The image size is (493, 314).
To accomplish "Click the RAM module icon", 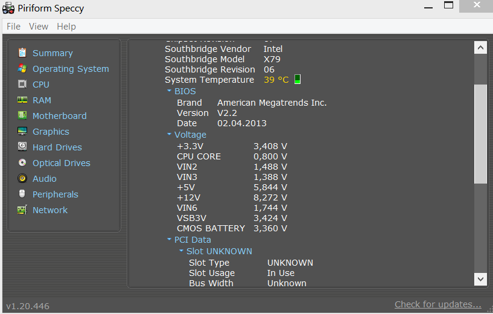I will click(22, 100).
